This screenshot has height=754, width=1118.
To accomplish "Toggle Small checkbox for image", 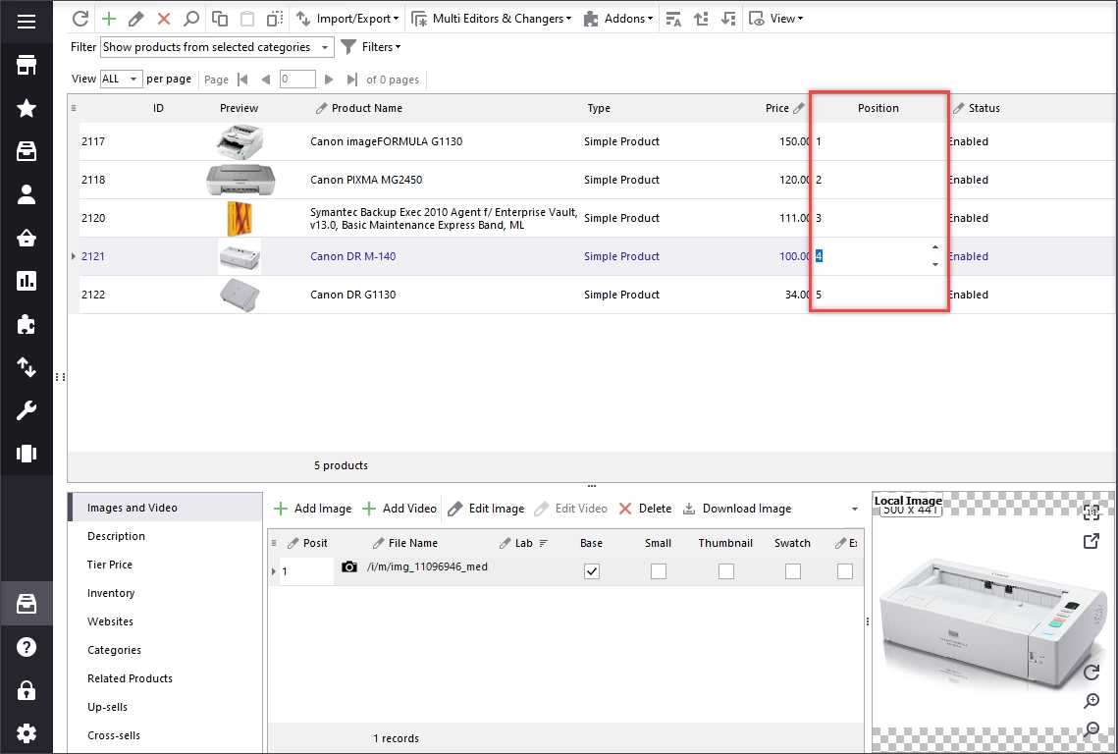I will (x=659, y=571).
